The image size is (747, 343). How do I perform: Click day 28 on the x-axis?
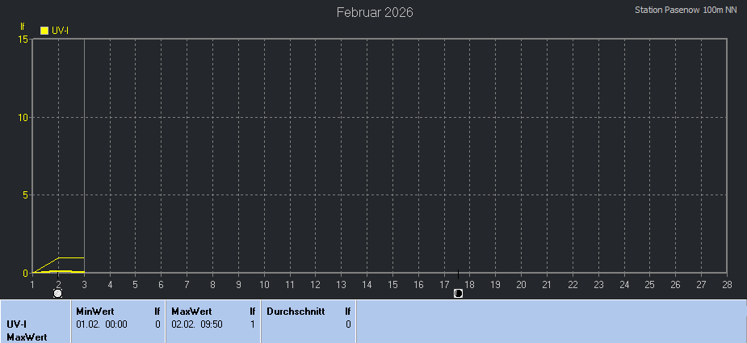727,284
